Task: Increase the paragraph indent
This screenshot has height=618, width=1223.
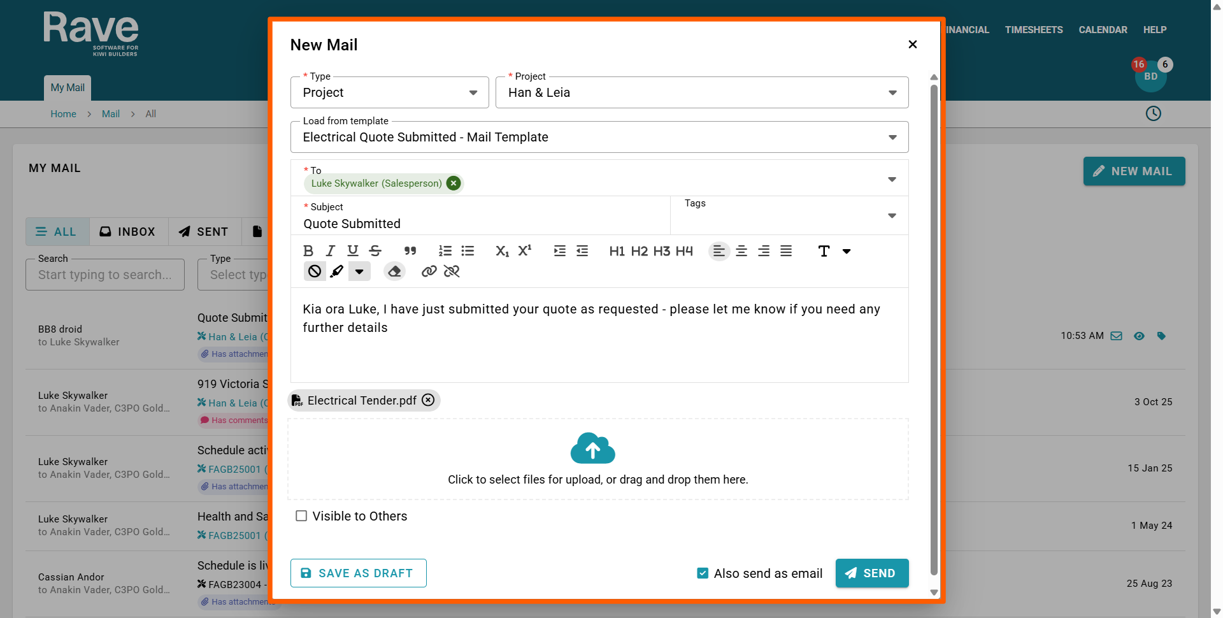Action: (x=560, y=251)
